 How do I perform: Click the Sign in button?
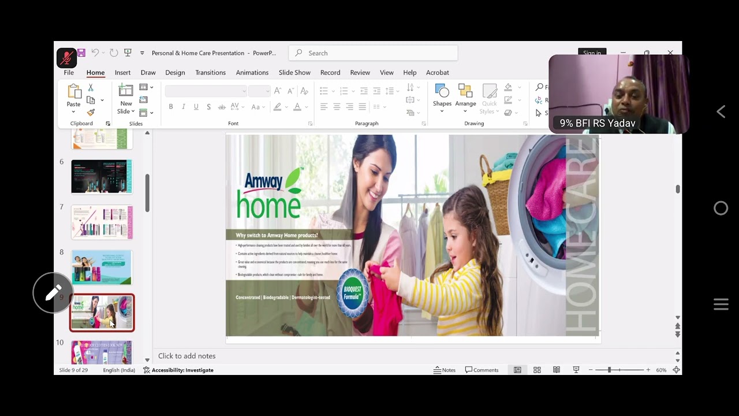592,53
